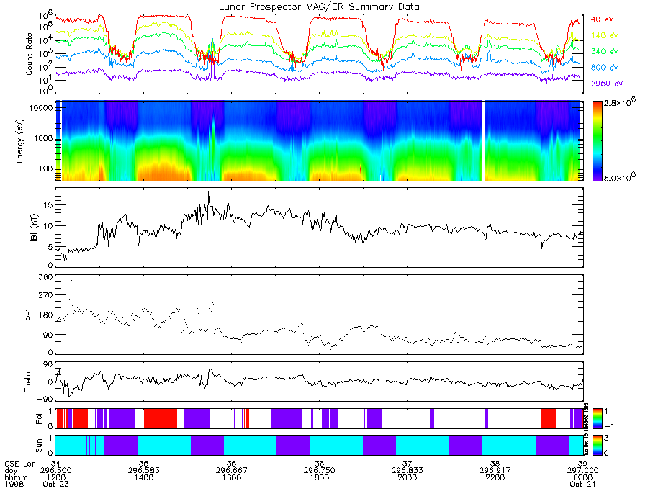Click the '5.0×10^0' color bar minimum label

pyautogui.click(x=620, y=178)
